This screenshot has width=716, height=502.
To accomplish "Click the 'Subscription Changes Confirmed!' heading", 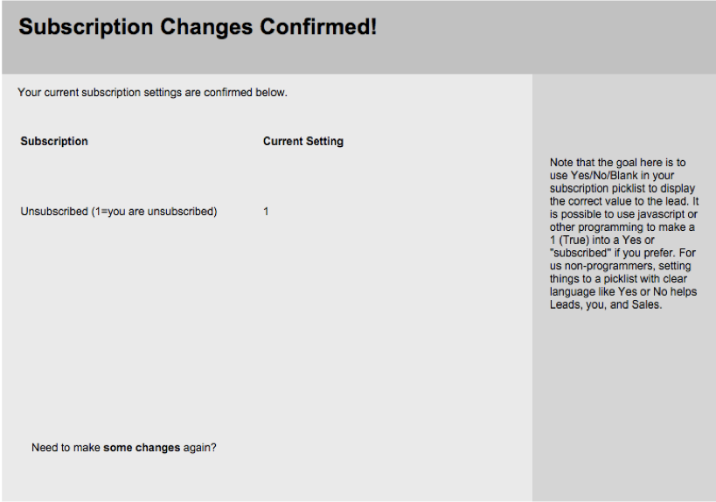I will (198, 27).
